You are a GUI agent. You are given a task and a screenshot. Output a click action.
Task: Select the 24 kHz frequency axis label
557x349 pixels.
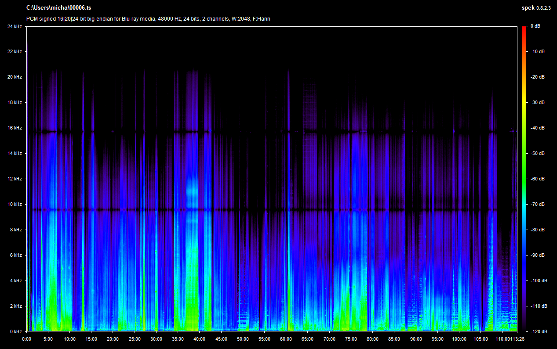[15, 26]
